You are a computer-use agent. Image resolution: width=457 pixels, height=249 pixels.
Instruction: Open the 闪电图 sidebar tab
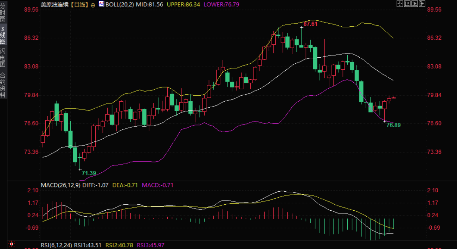point(3,58)
